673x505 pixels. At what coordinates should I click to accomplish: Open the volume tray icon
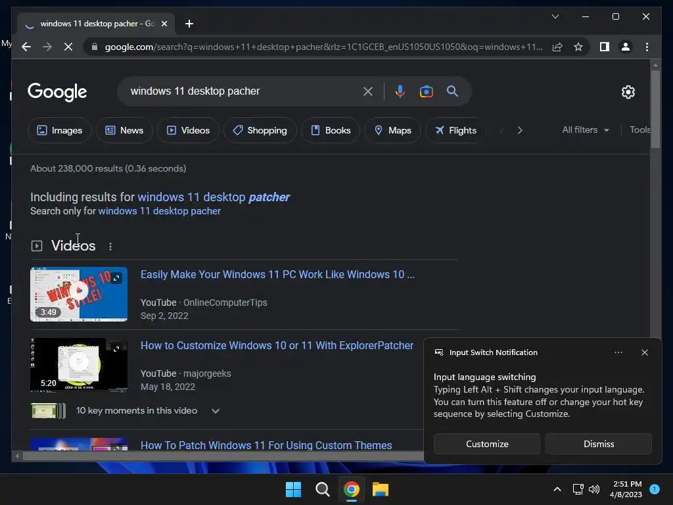pyautogui.click(x=594, y=489)
